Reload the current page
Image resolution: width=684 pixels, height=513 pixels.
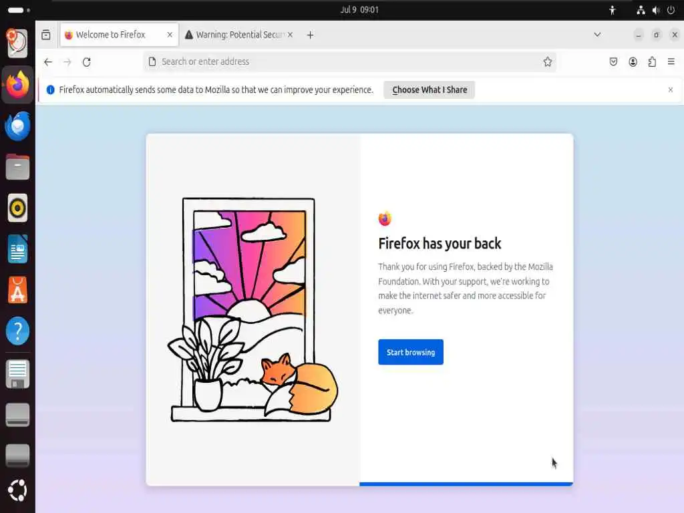tap(86, 62)
